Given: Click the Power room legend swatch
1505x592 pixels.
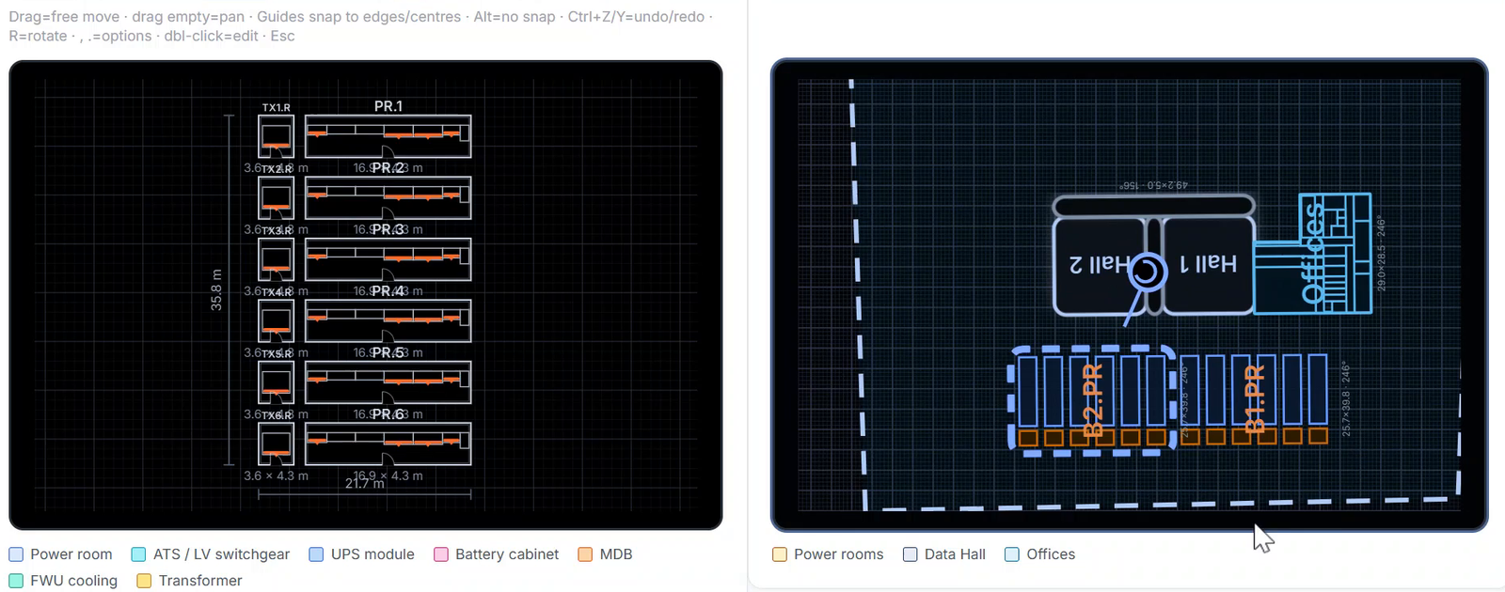Looking at the screenshot, I should 16,554.
